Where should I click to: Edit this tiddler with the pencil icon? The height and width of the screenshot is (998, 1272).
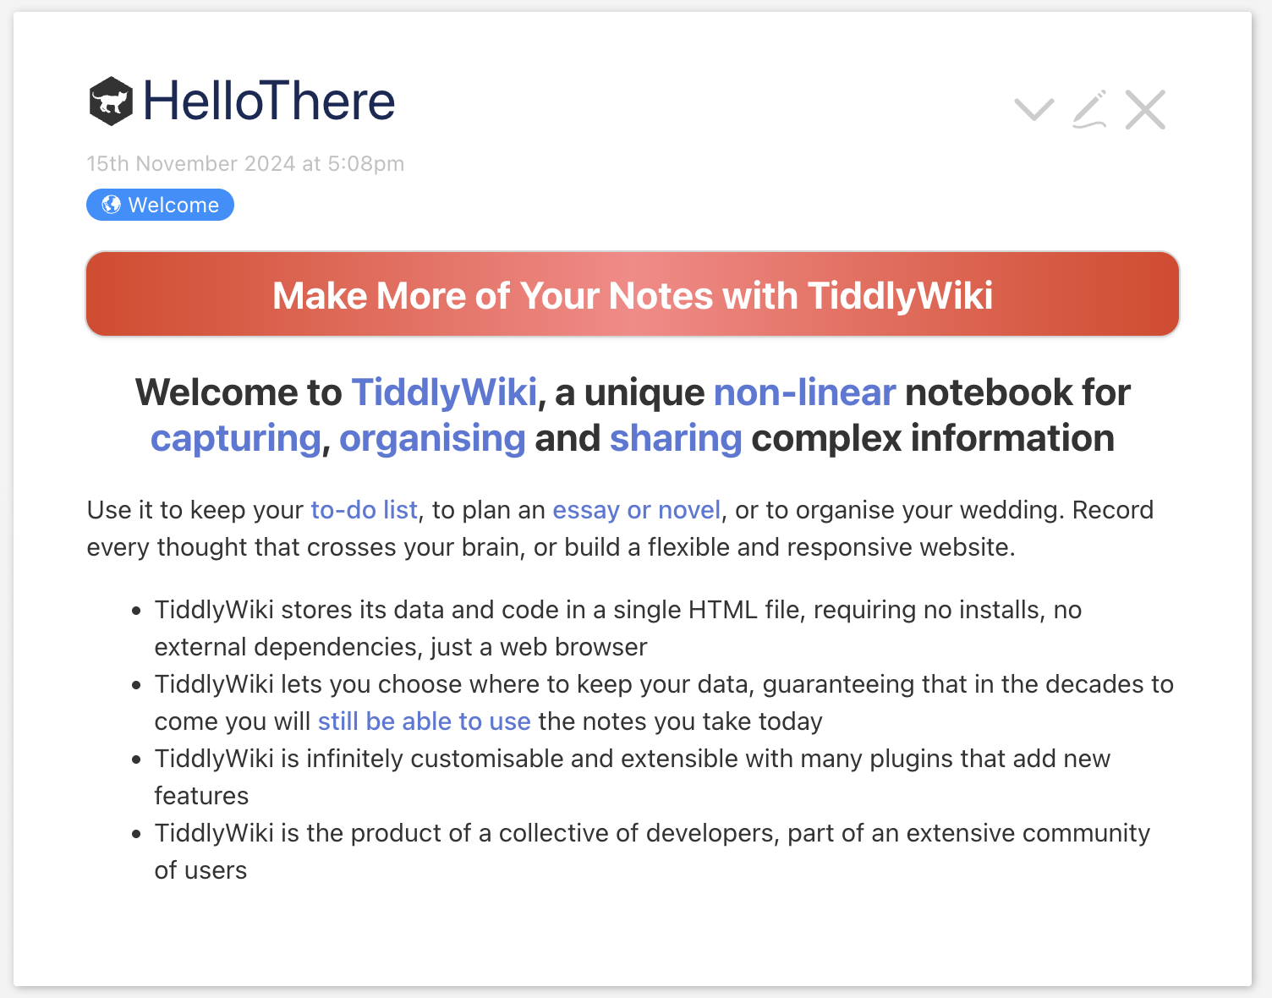pyautogui.click(x=1089, y=110)
